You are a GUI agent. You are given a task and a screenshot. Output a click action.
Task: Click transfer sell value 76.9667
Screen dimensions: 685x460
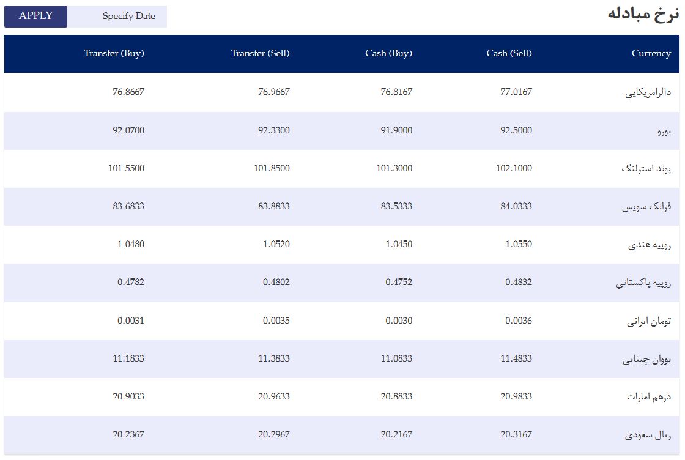point(274,92)
